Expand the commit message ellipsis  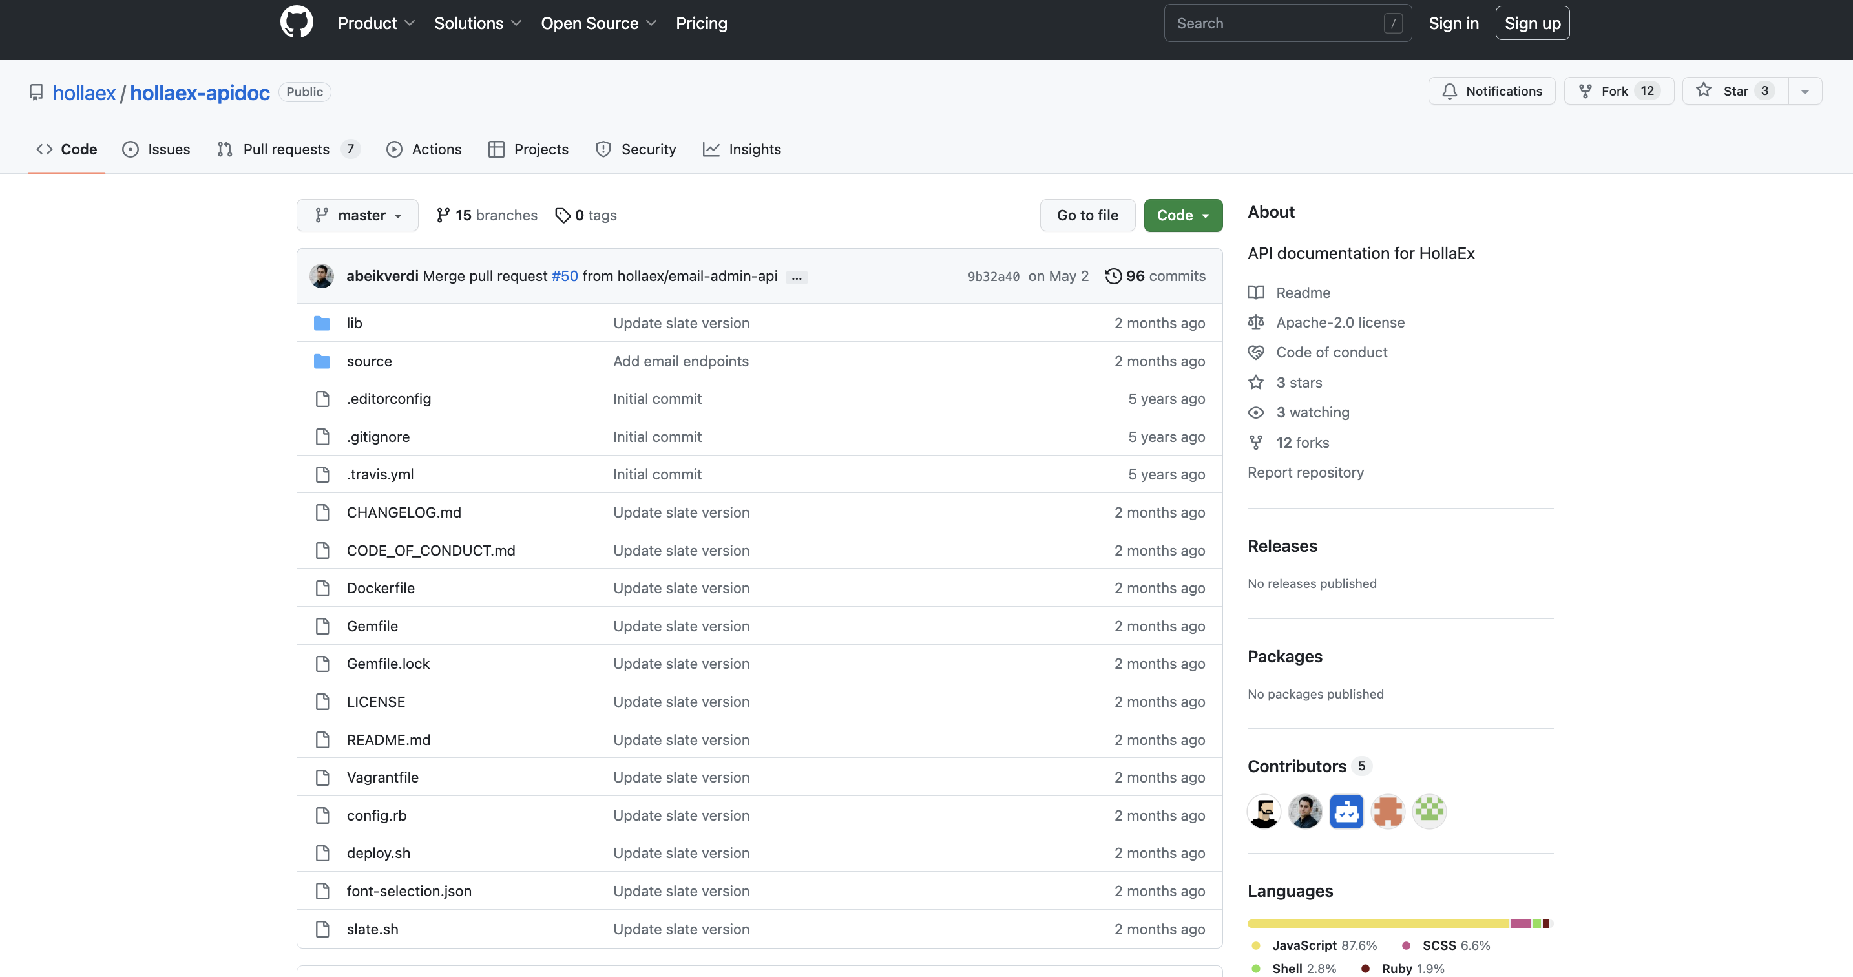[x=796, y=277]
